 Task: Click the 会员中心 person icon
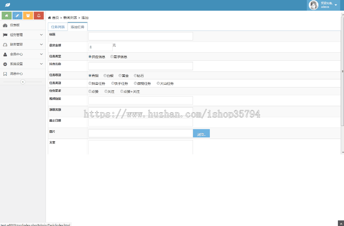(5, 54)
